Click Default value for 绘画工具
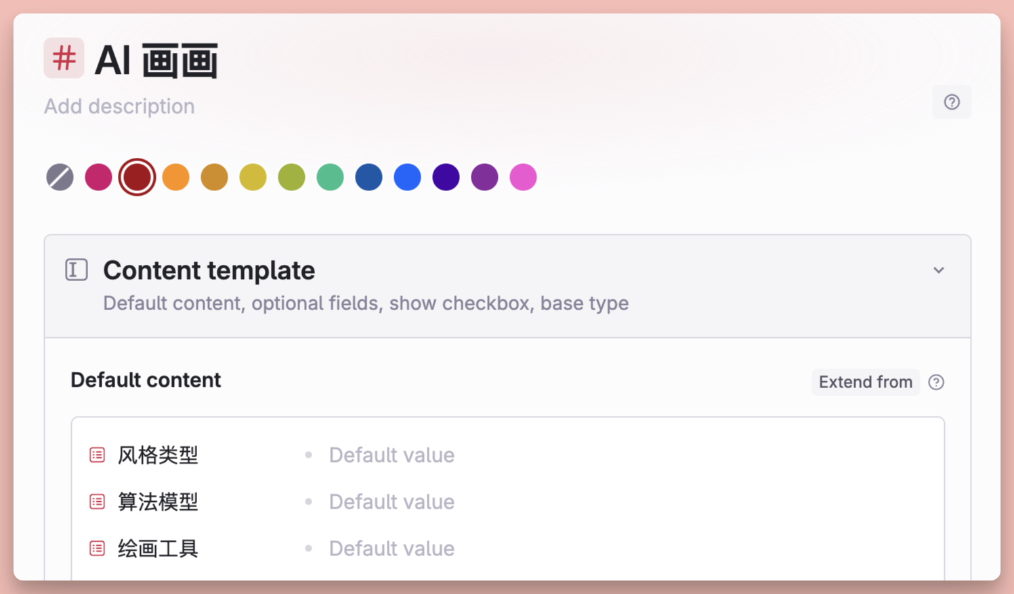Viewport: 1014px width, 594px height. pyautogui.click(x=392, y=549)
